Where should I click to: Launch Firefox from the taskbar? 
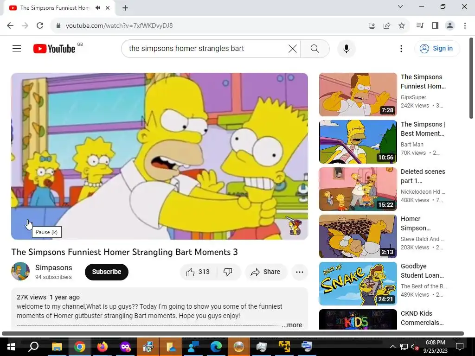click(x=103, y=346)
